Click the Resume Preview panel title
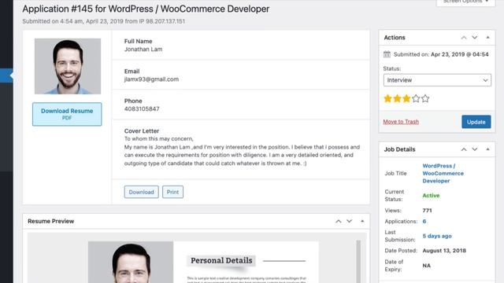This screenshot has height=283, width=504. (x=50, y=221)
